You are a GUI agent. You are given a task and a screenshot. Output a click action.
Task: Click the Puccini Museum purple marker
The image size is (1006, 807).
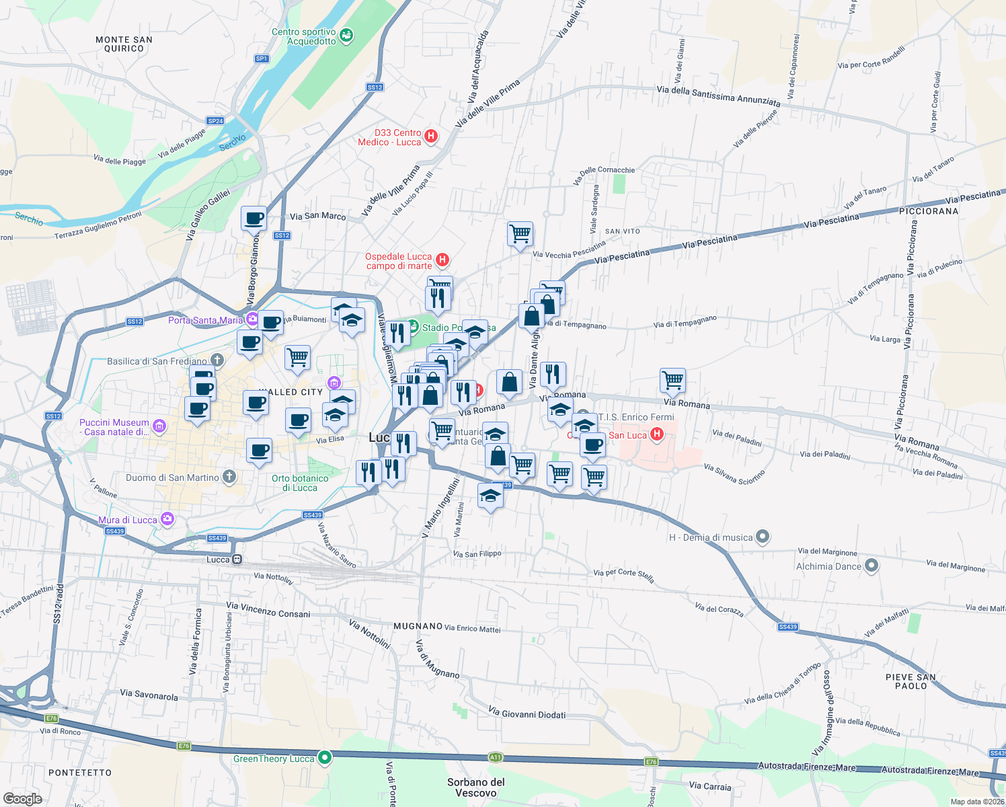pyautogui.click(x=159, y=426)
